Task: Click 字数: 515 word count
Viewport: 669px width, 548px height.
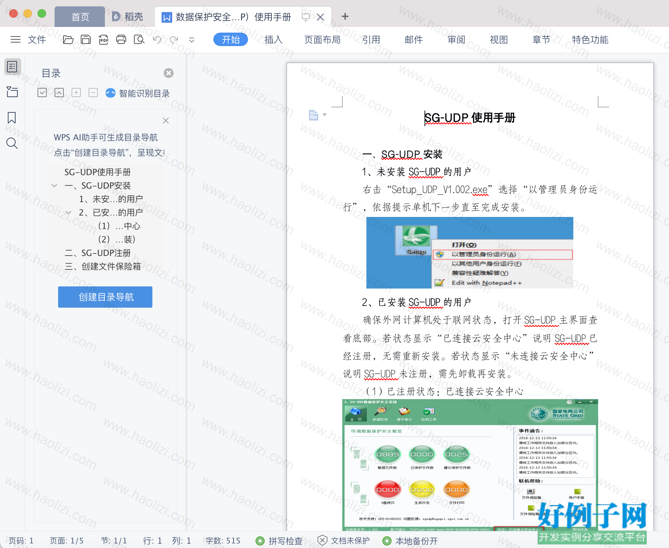Action: pos(223,541)
